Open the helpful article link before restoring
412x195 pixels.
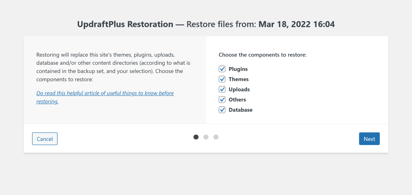pyautogui.click(x=105, y=97)
